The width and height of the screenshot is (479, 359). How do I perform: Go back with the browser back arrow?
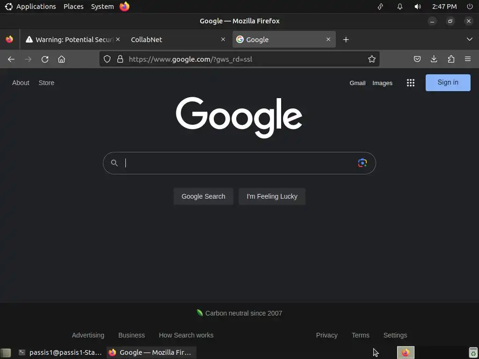coord(11,59)
